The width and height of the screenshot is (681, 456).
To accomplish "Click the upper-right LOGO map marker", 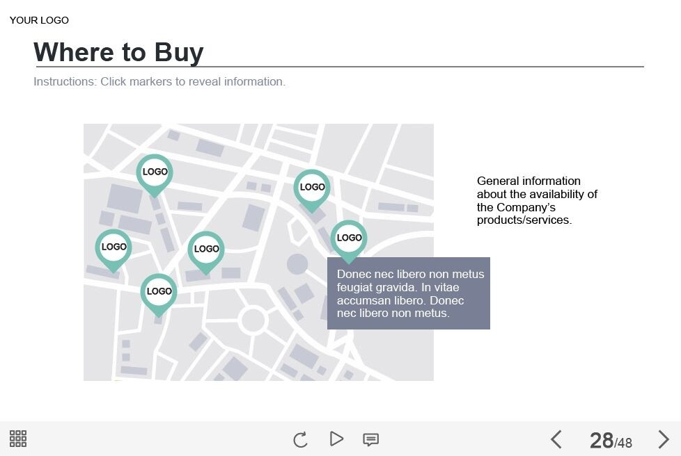I will click(312, 188).
